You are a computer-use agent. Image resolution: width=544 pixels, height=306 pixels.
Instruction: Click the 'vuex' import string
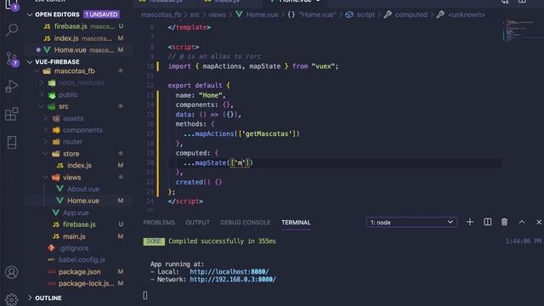click(x=323, y=66)
